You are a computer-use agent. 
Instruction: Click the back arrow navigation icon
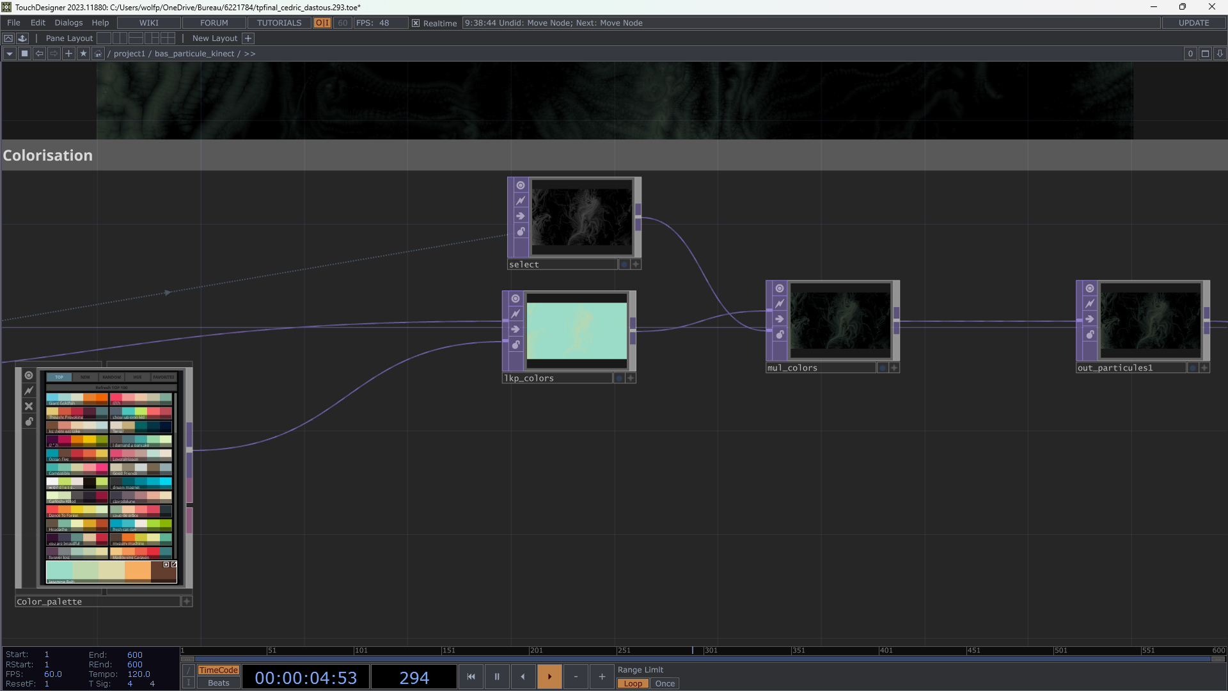pos(40,54)
